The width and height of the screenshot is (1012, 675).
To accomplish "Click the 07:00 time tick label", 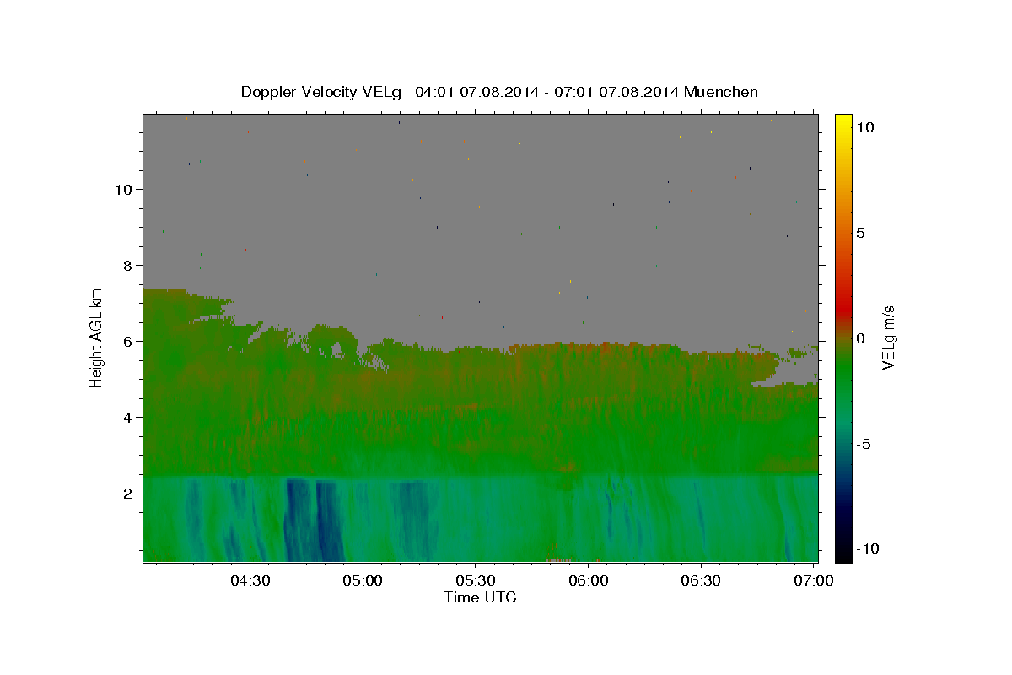I will 814,580.
